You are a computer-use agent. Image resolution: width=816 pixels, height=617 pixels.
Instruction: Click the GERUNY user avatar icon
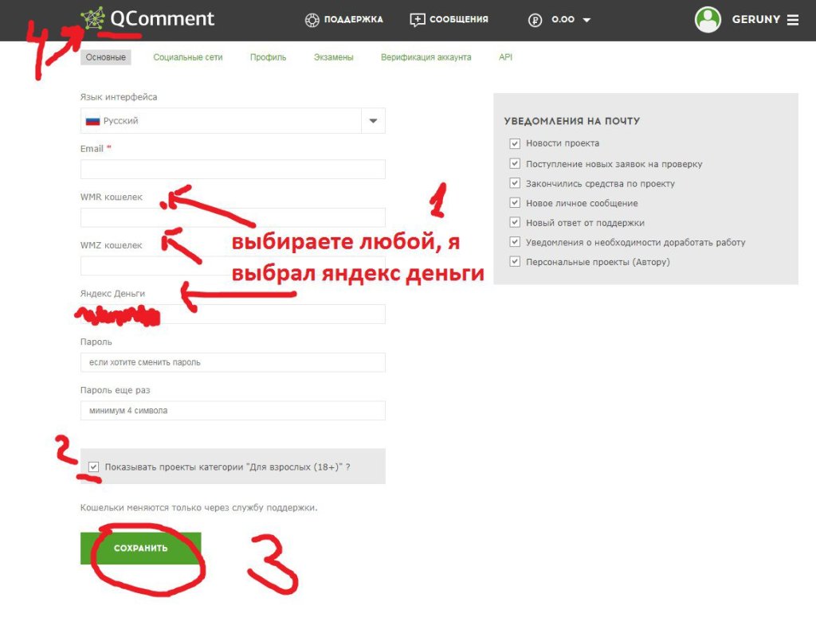coord(708,20)
